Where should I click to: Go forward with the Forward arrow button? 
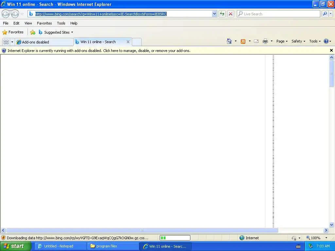15,14
